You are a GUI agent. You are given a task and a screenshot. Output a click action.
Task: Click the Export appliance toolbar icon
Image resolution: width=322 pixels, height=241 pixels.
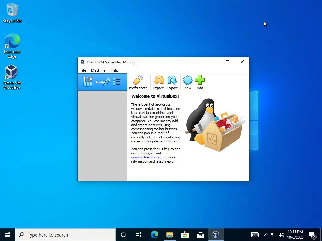(x=172, y=83)
